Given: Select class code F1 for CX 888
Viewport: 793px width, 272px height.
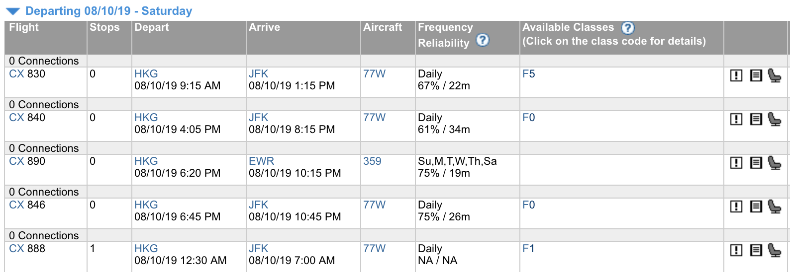Looking at the screenshot, I should 528,249.
